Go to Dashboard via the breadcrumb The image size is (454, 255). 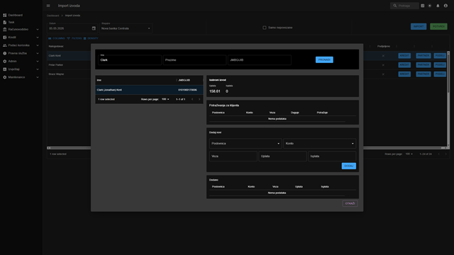pos(52,16)
